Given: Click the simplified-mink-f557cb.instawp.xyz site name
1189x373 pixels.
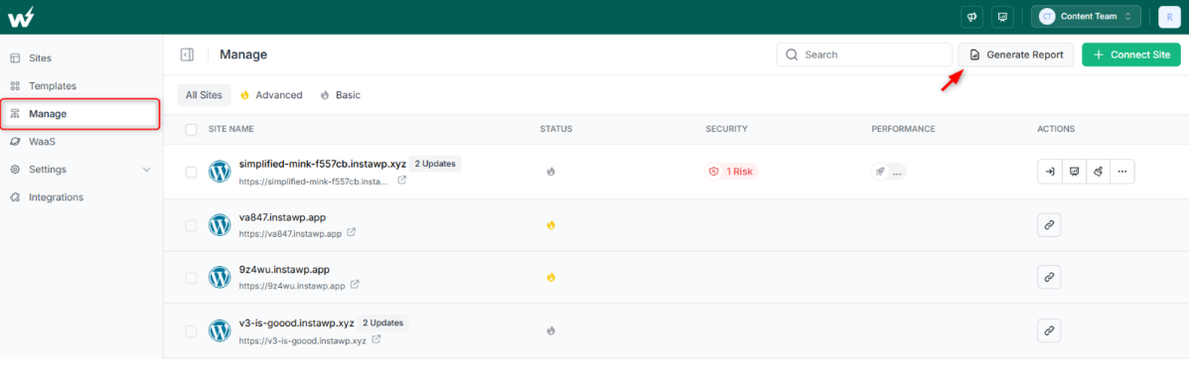Looking at the screenshot, I should (322, 164).
